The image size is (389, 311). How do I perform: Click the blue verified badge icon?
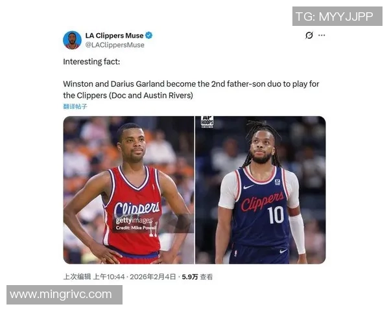[149, 36]
